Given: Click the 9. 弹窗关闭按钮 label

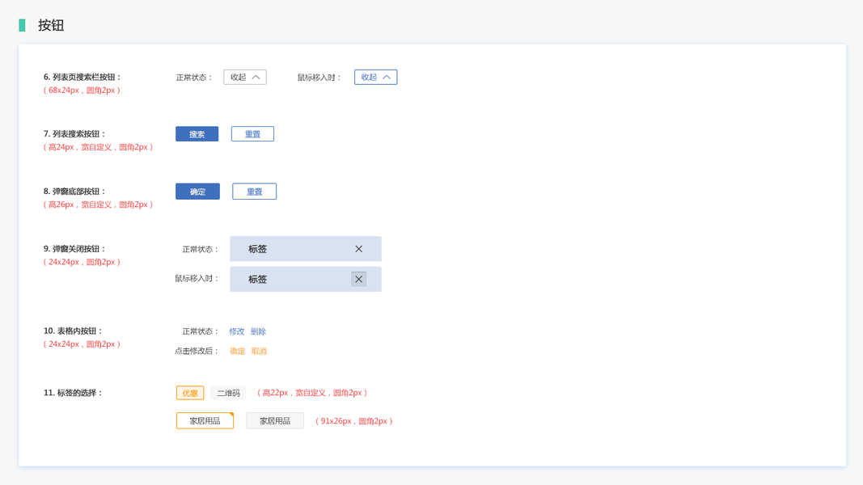Looking at the screenshot, I should point(74,248).
